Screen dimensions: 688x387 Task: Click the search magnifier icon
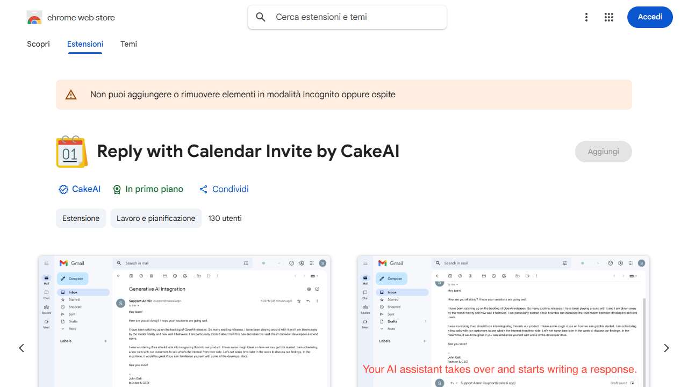click(x=260, y=17)
